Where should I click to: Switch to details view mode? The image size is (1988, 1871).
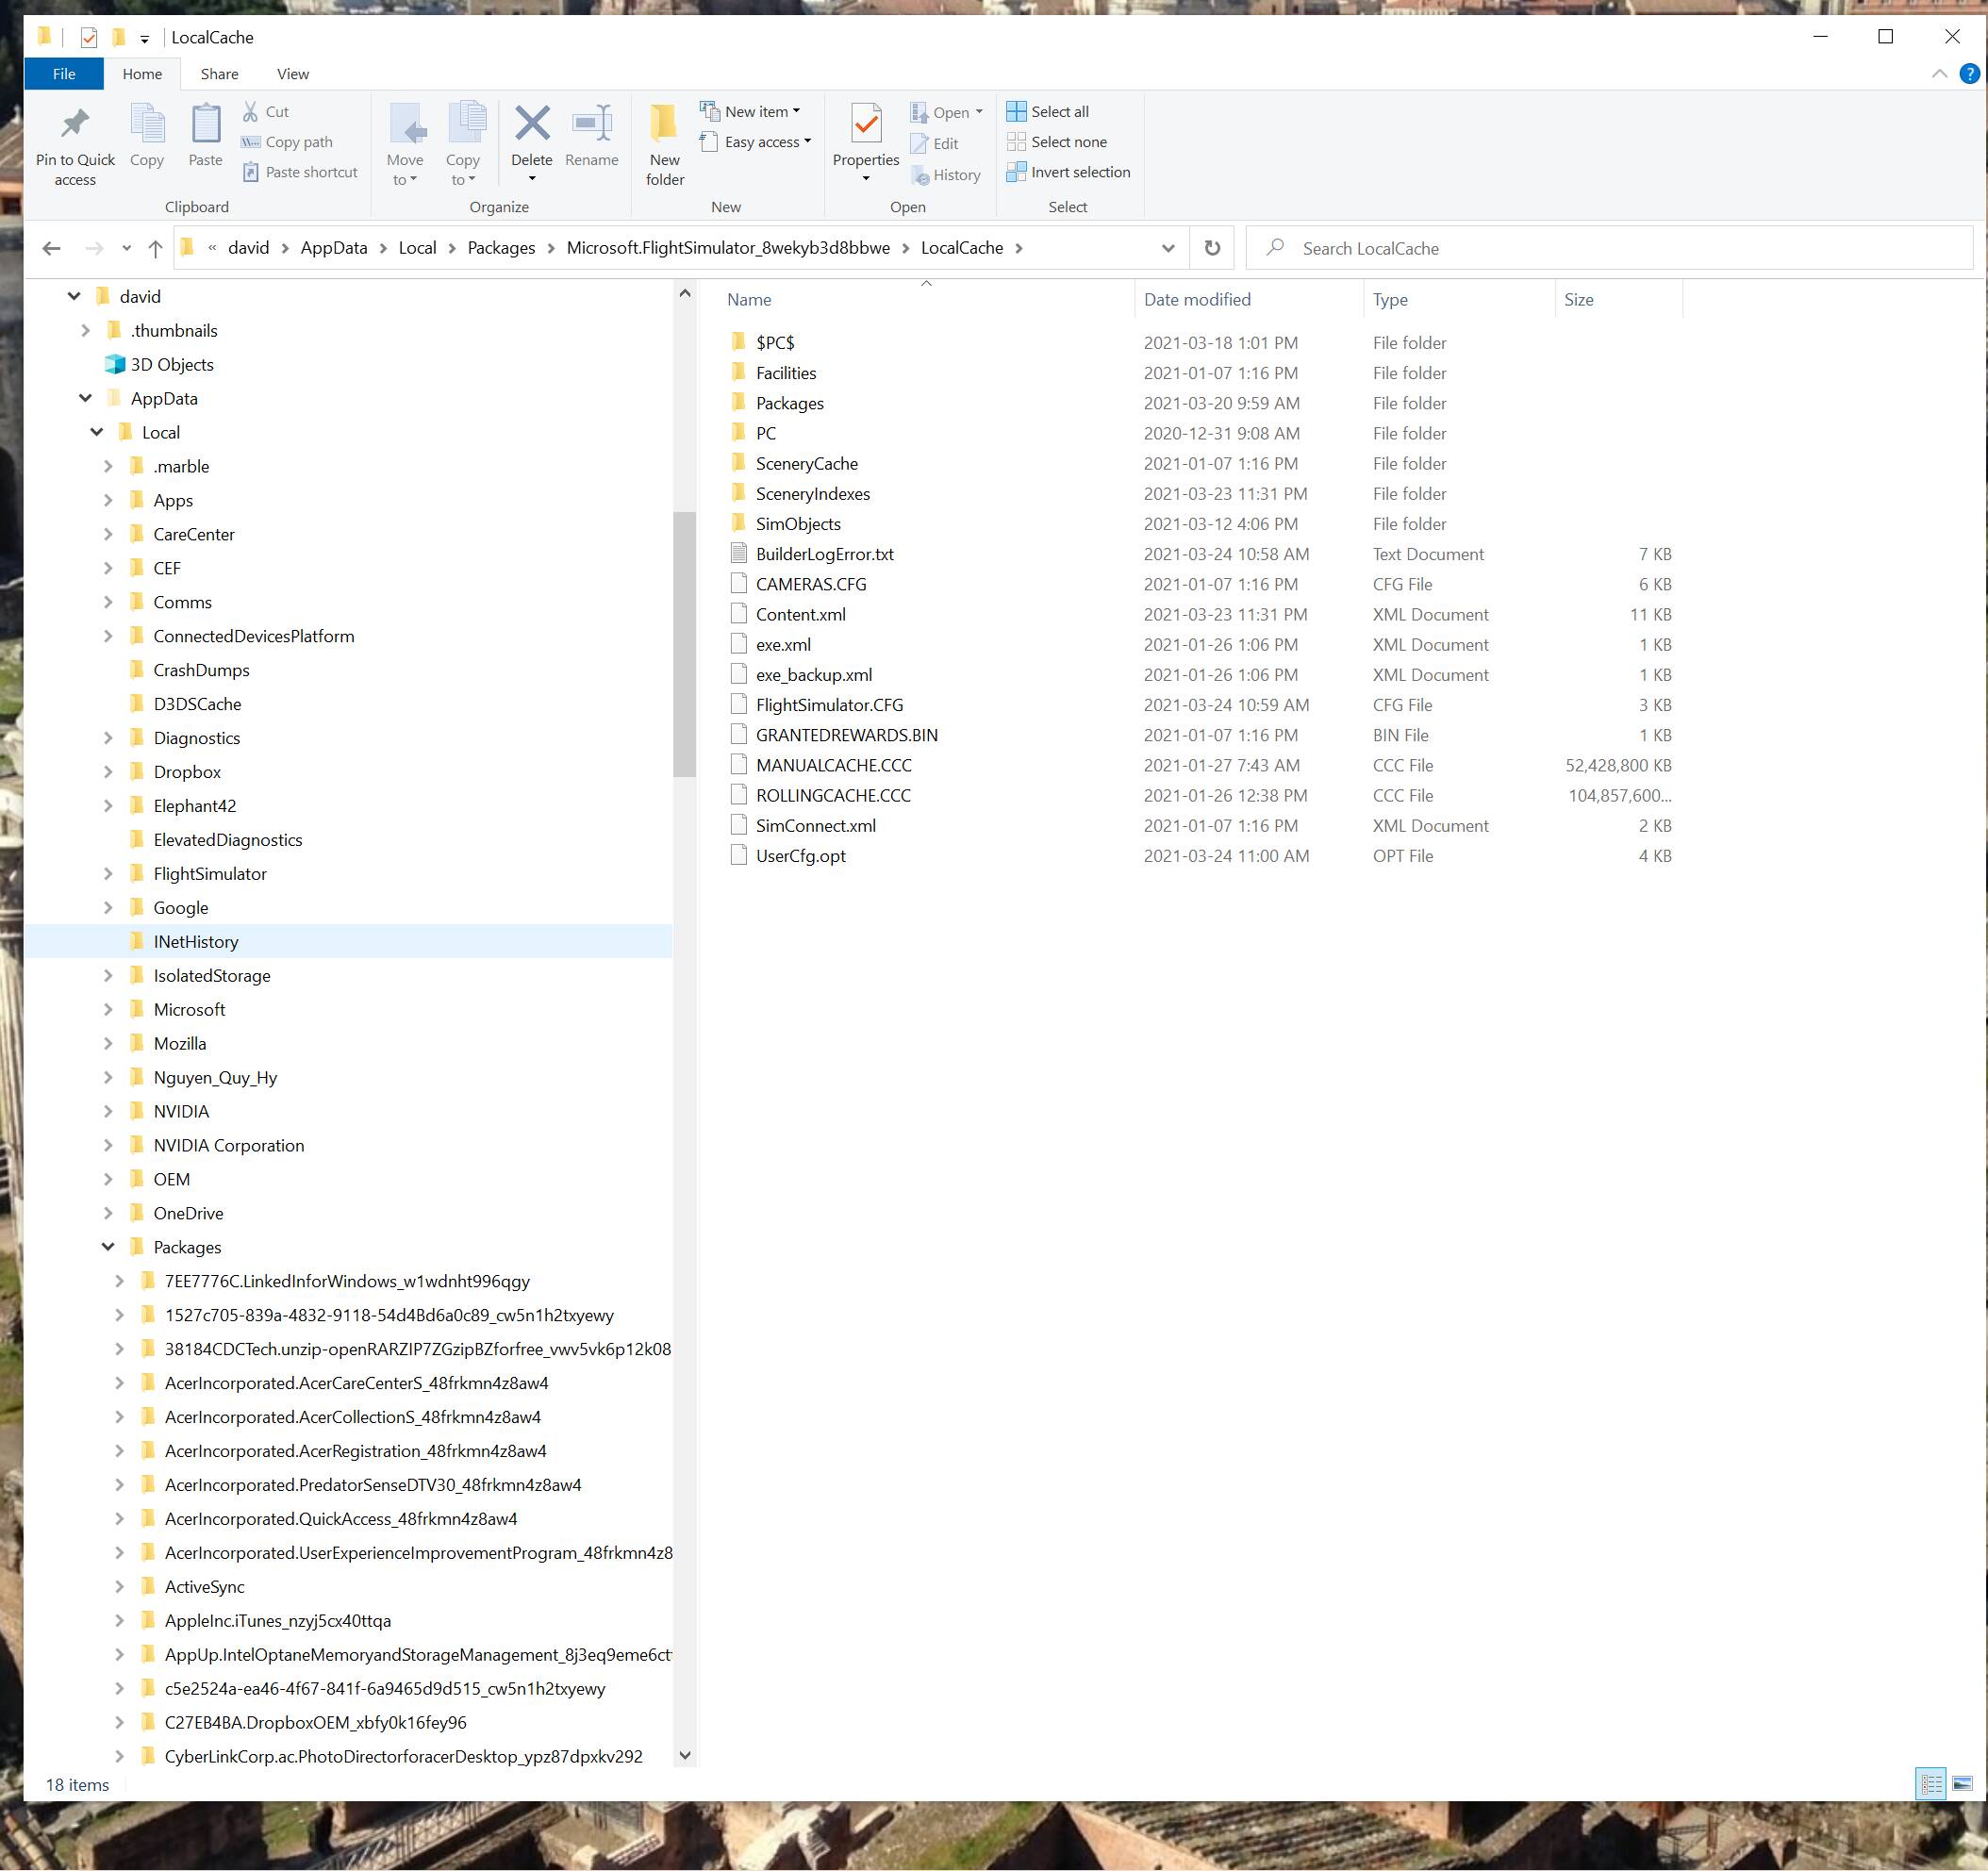(x=1931, y=1784)
